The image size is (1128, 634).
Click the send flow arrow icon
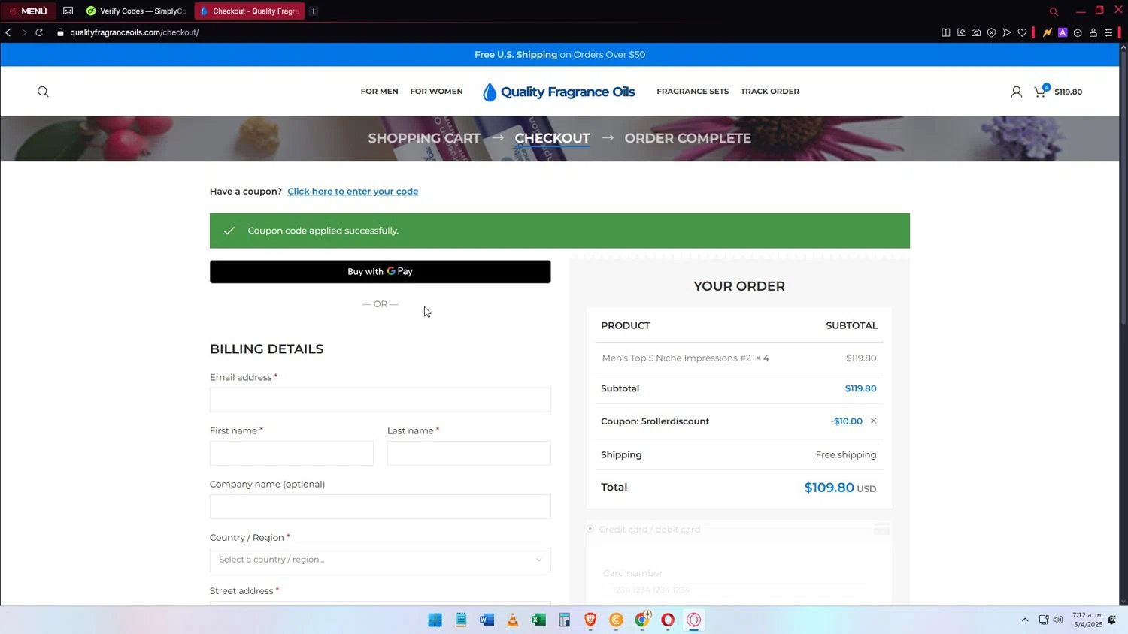click(1007, 32)
